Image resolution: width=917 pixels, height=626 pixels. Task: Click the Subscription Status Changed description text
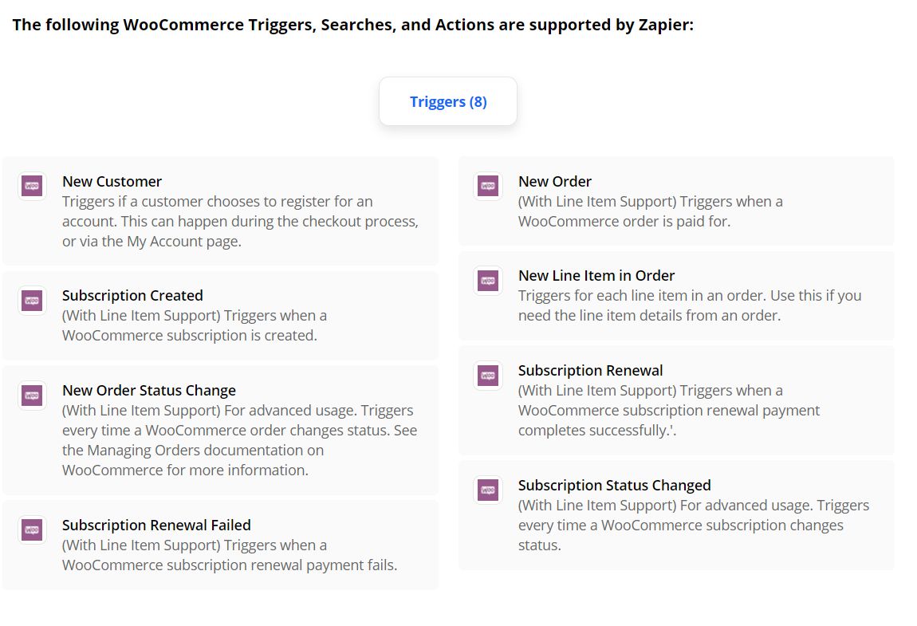693,526
